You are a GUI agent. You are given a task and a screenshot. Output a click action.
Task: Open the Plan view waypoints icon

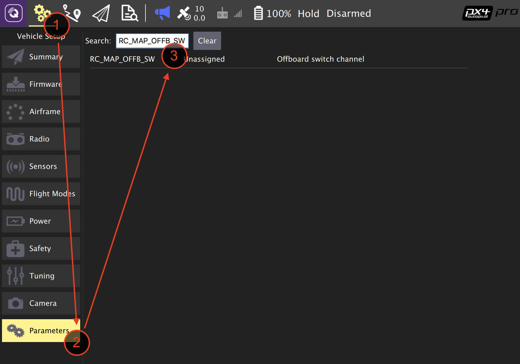[72, 13]
